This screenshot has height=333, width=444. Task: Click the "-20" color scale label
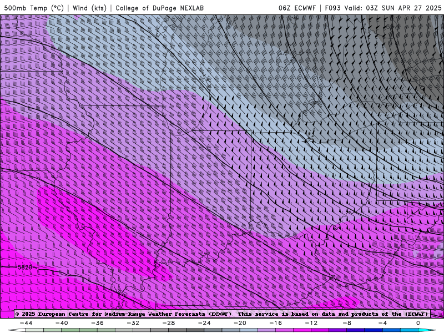click(x=240, y=323)
